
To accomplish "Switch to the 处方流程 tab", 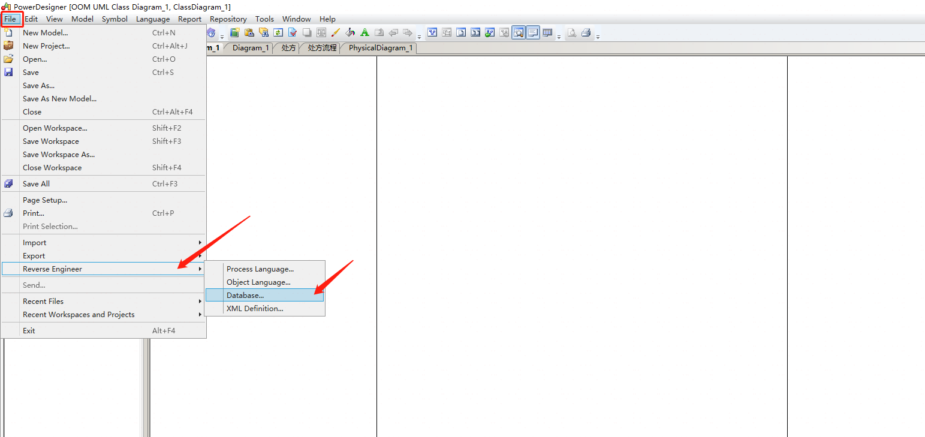I will point(322,48).
